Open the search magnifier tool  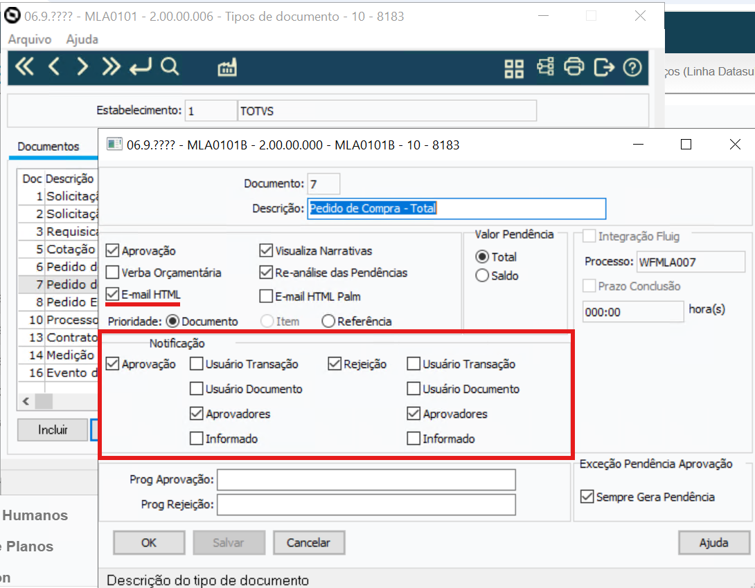click(170, 67)
